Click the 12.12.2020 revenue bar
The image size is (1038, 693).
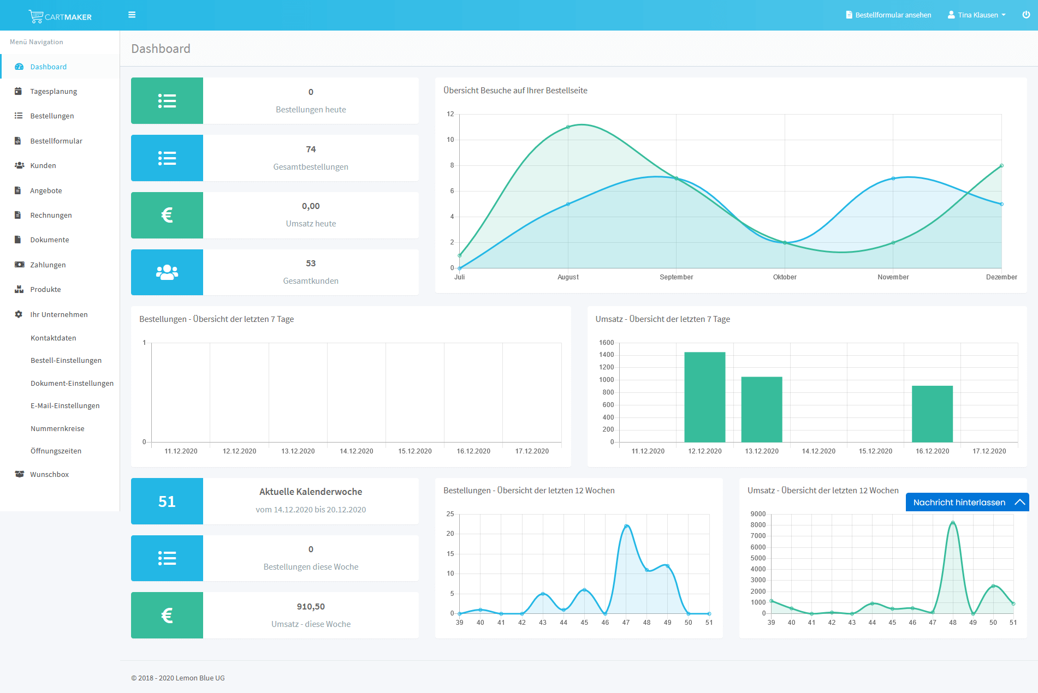pos(704,397)
